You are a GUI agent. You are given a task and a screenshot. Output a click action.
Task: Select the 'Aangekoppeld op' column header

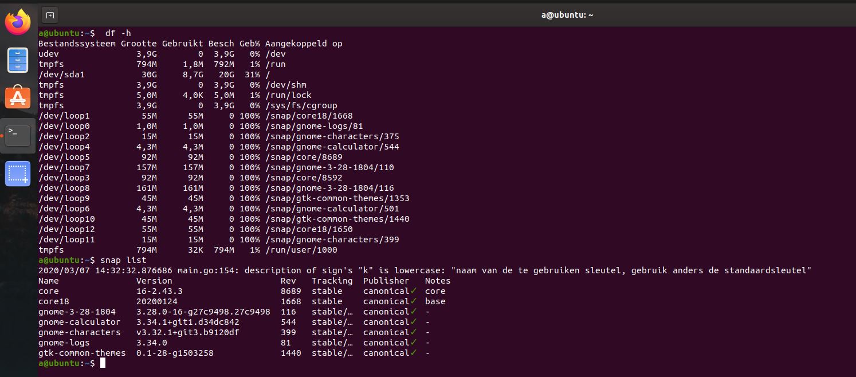[304, 44]
